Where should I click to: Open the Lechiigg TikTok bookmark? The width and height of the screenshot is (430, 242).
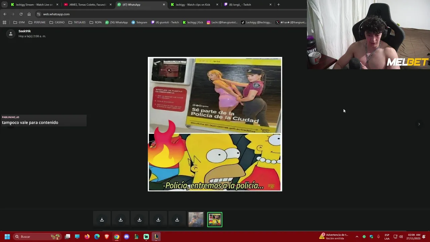[x=256, y=22]
